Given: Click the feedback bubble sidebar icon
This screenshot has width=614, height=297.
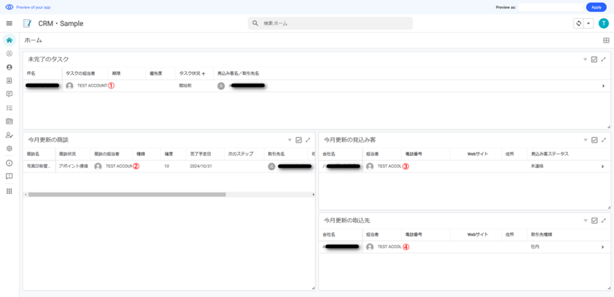Looking at the screenshot, I should pyautogui.click(x=9, y=177).
